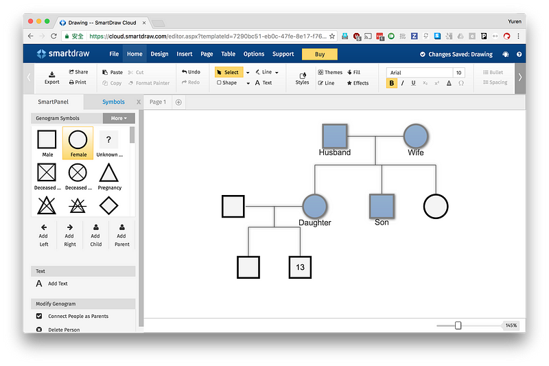Open the Line tool dropdown
The image size is (549, 366).
276,72
